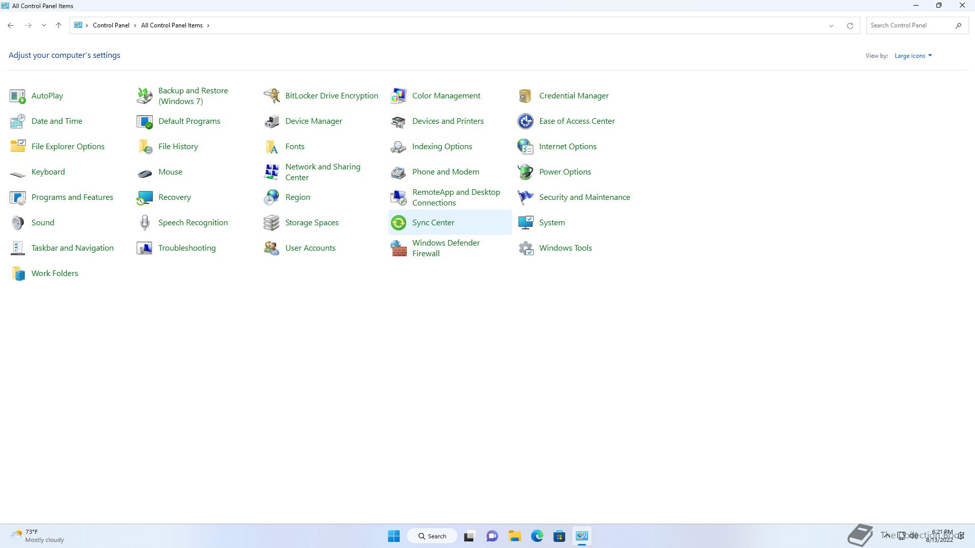Screen dimensions: 975x548
Task: Open the Sound speaker icon
Action: click(x=18, y=223)
